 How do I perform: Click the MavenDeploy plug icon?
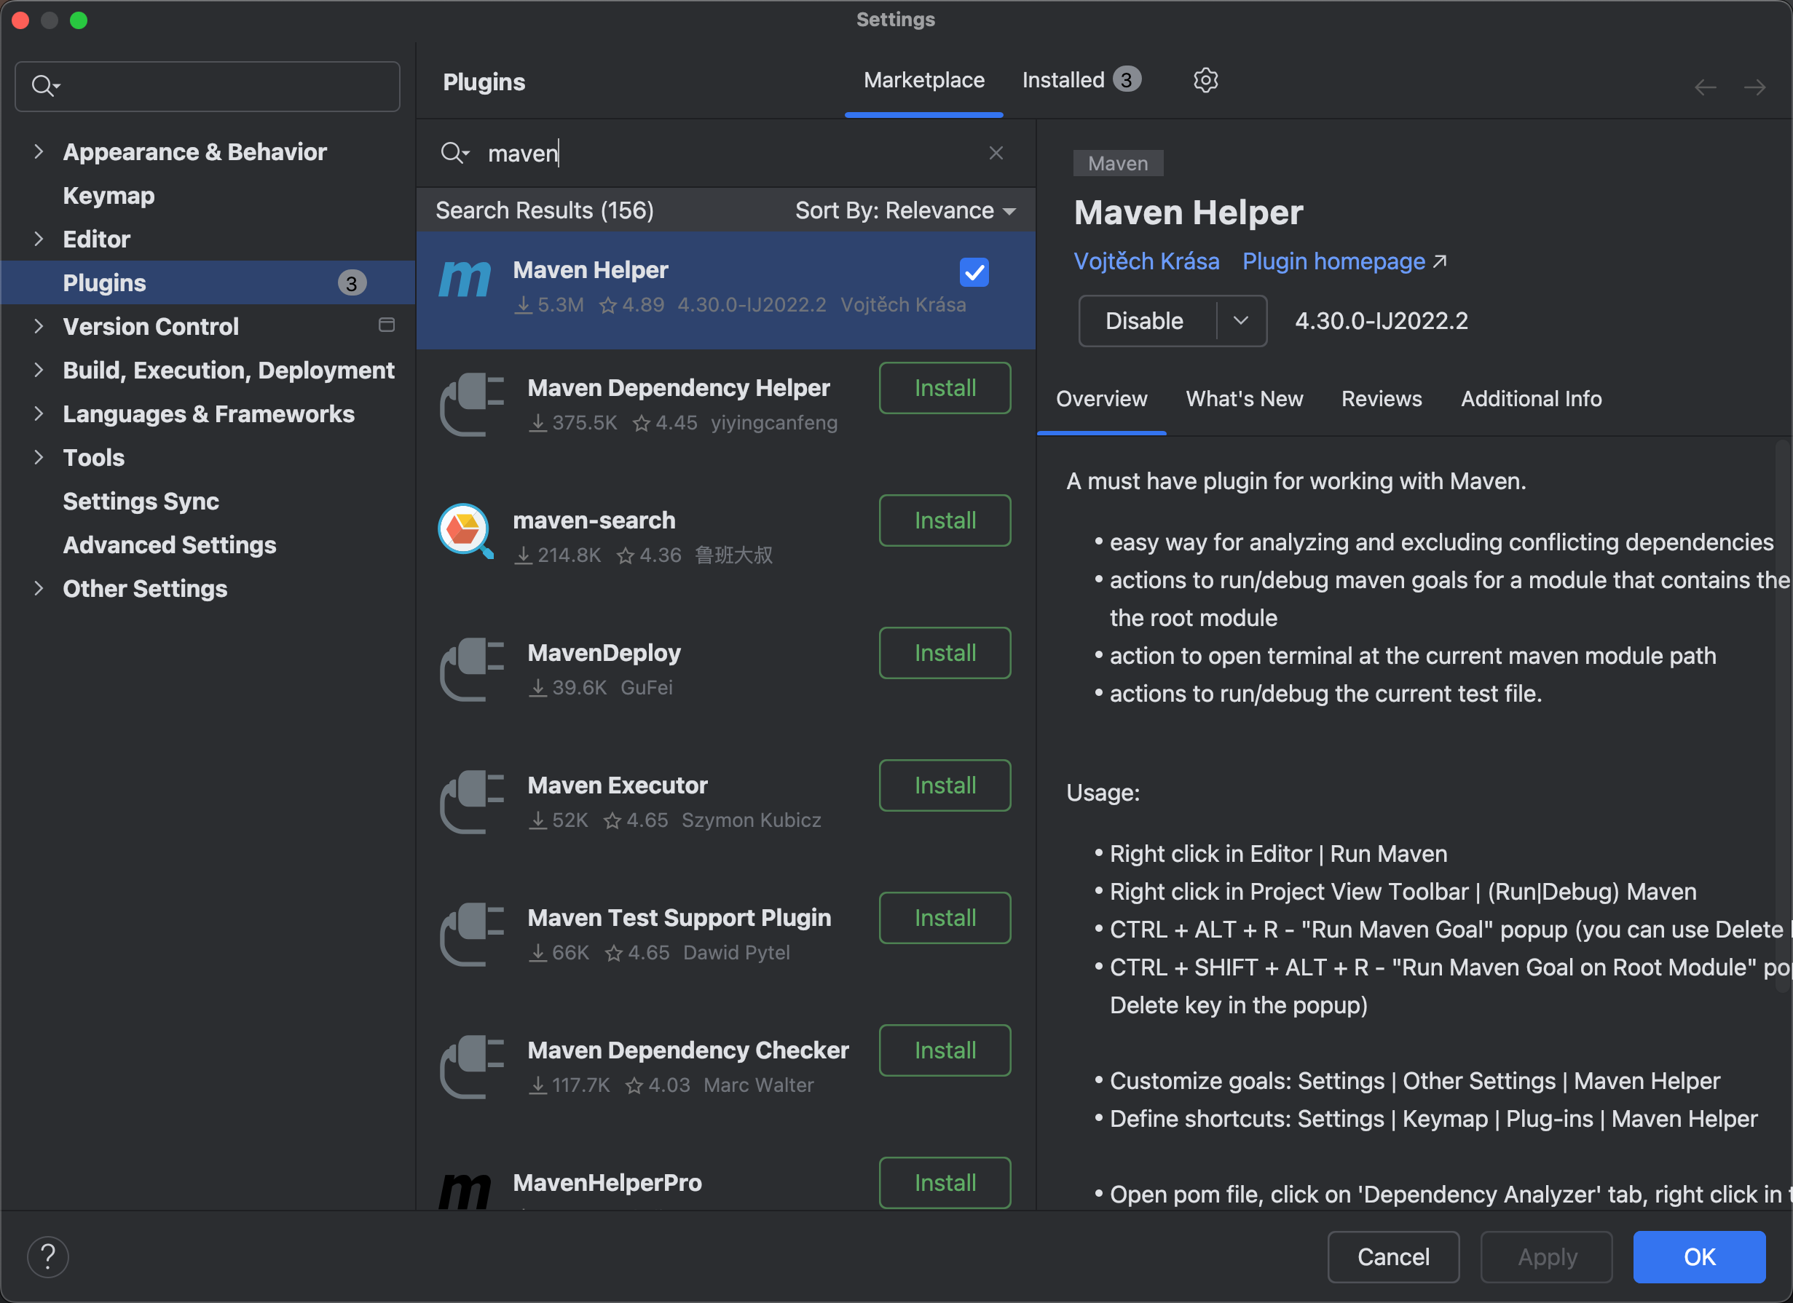click(x=472, y=669)
